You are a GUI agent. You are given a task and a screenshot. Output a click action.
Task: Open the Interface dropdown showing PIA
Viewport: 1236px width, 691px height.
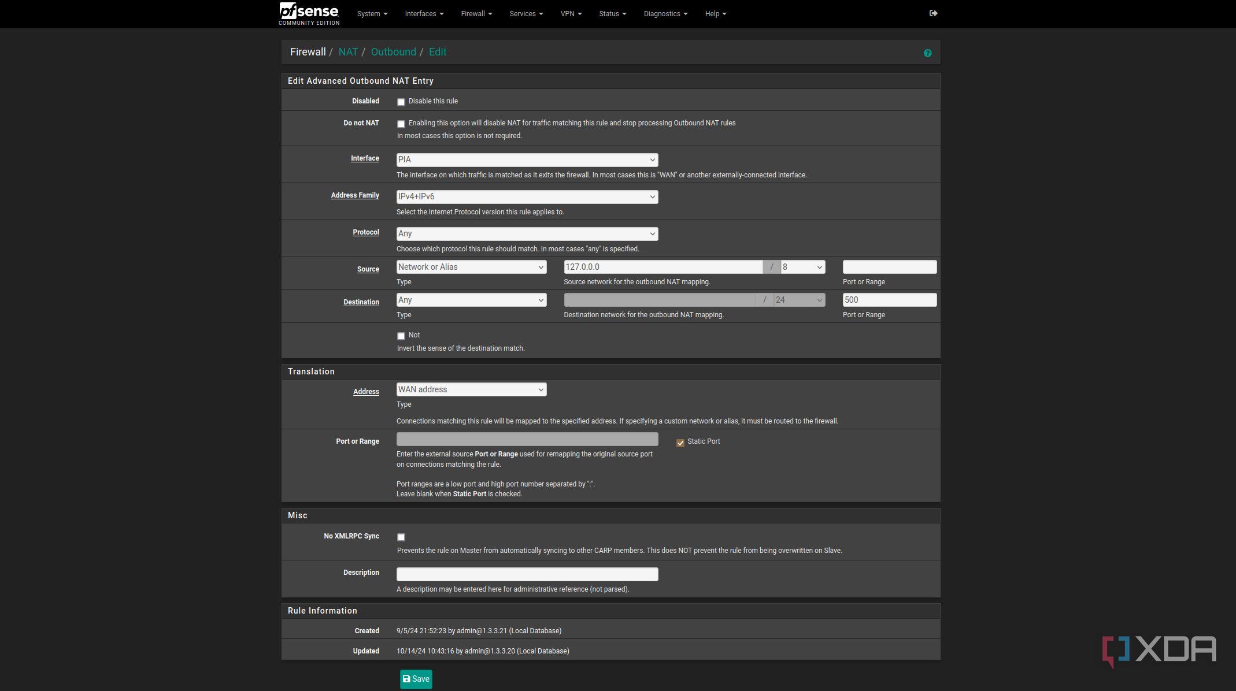tap(527, 159)
